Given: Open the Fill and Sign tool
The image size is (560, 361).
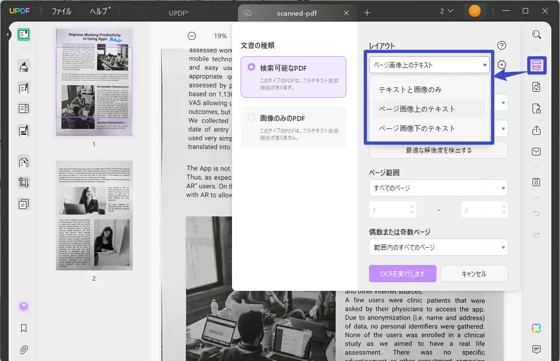Looking at the screenshot, I should pyautogui.click(x=24, y=131).
